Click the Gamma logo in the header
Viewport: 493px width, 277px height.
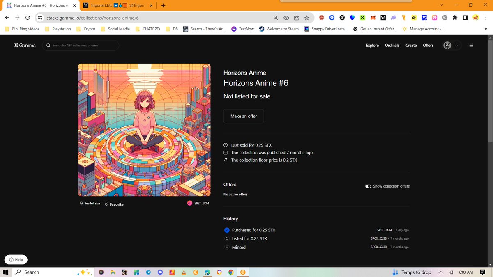25,45
